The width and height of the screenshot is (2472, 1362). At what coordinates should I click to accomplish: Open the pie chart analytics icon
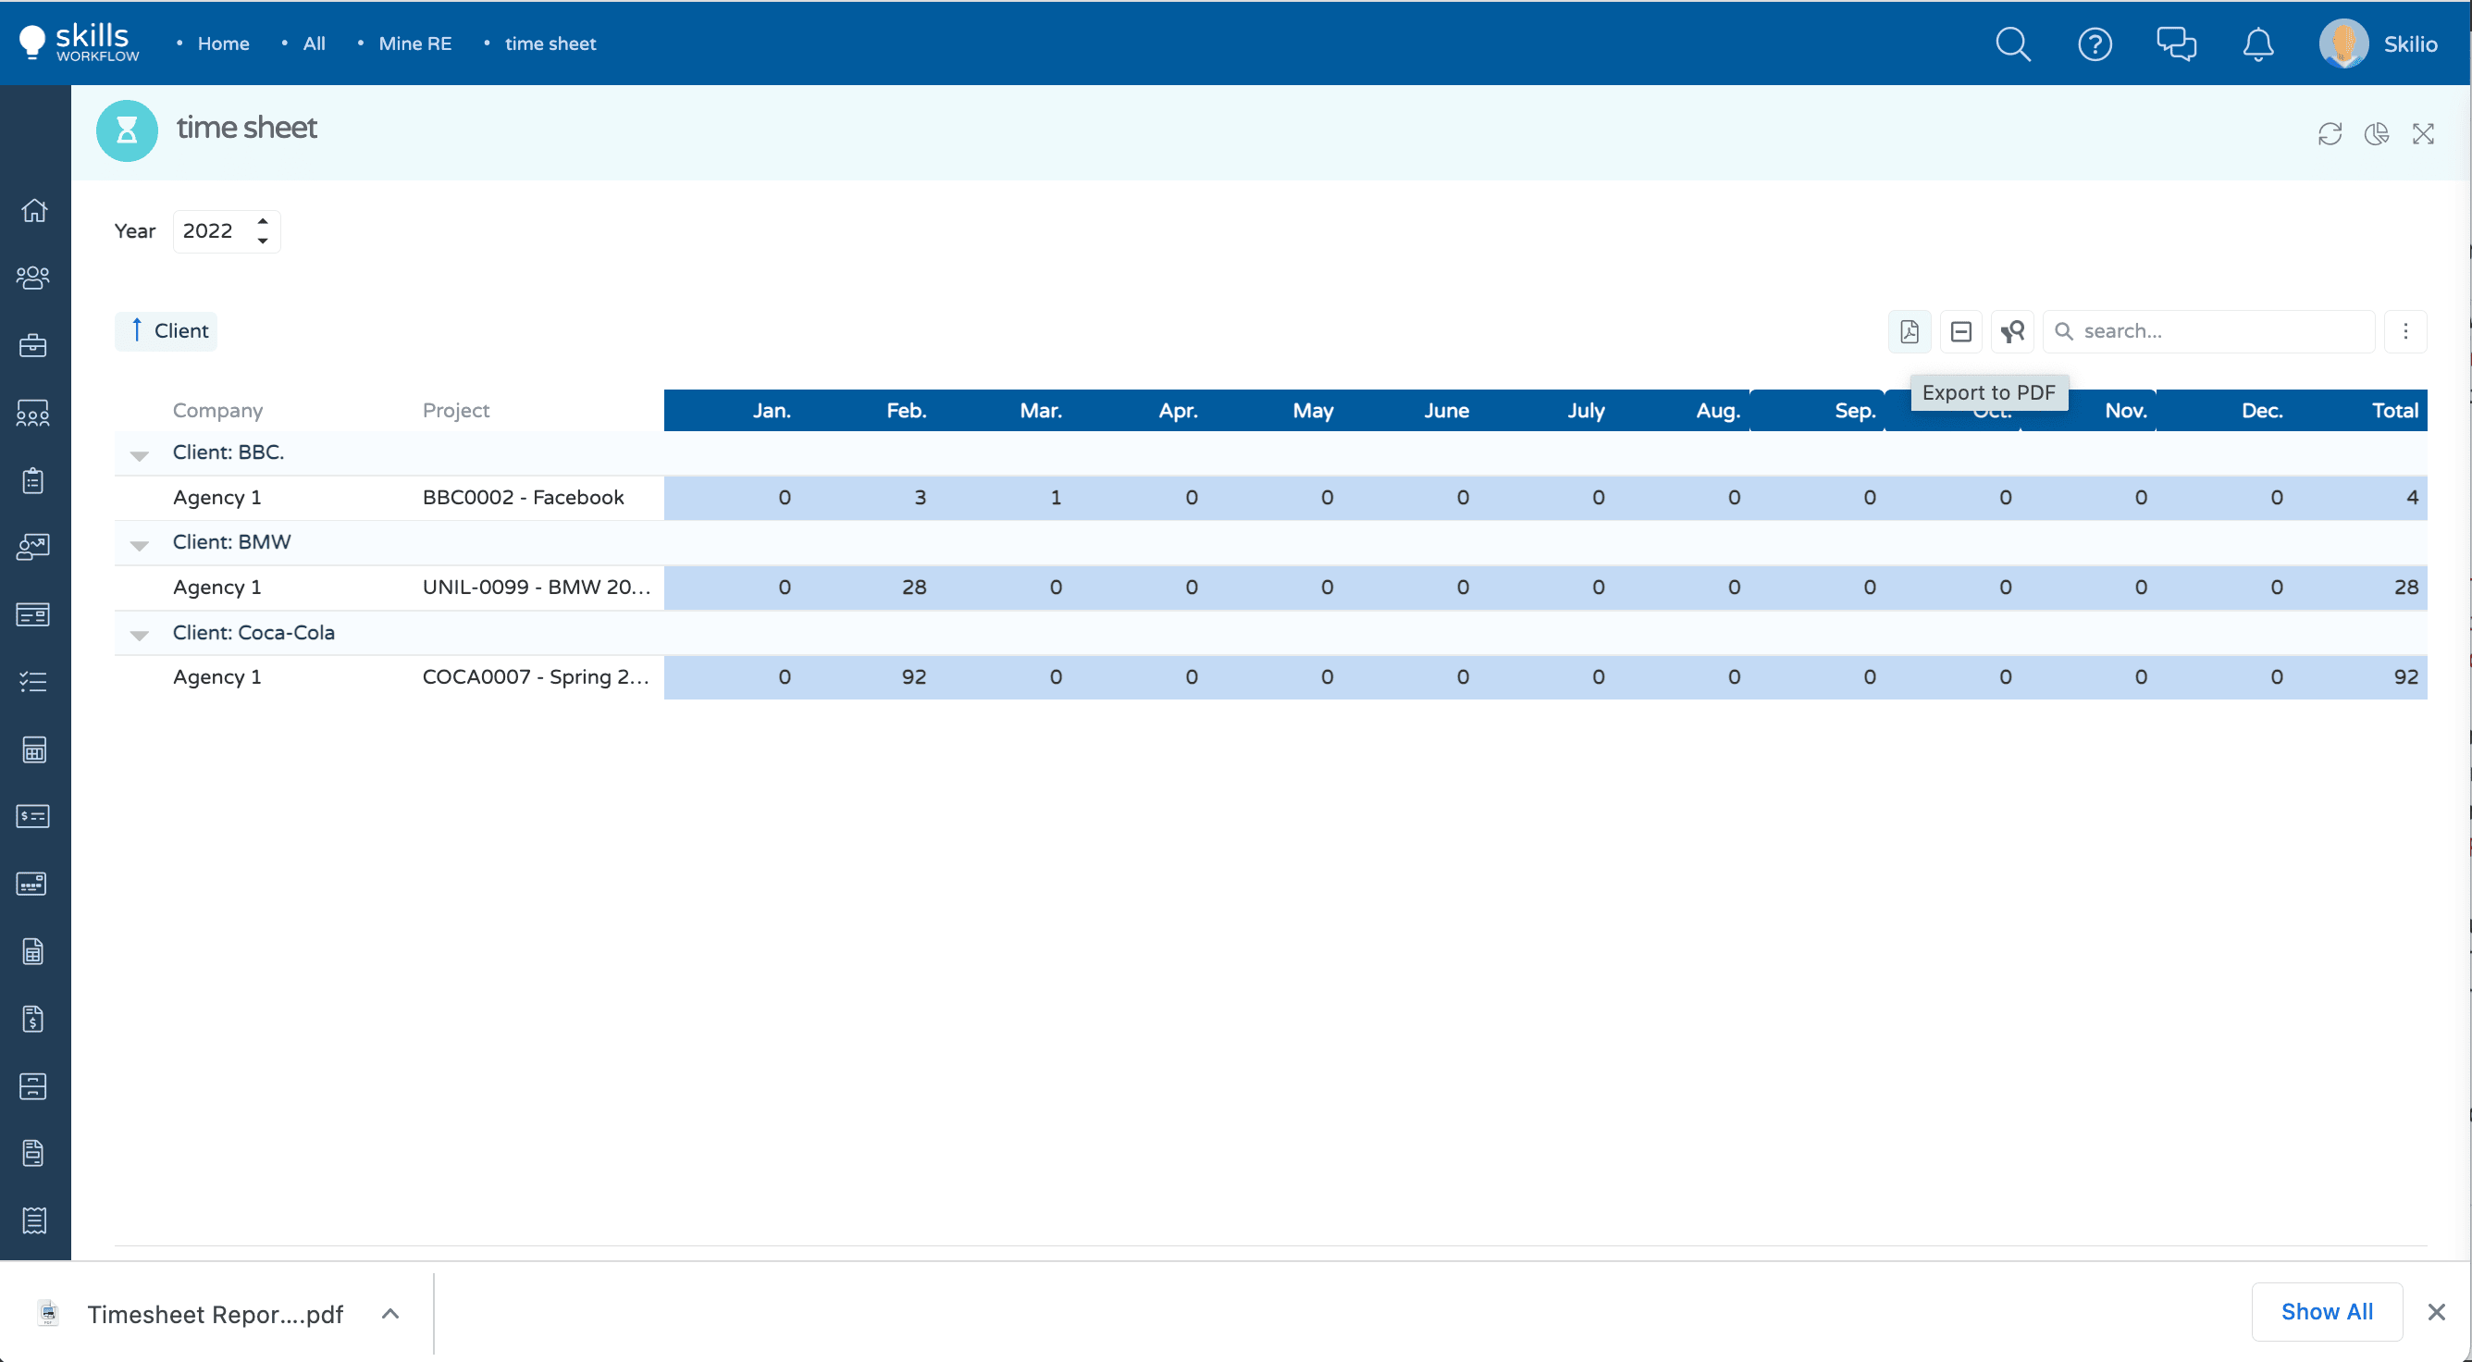click(2376, 133)
